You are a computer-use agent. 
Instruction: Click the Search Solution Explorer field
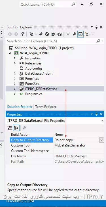51,41
